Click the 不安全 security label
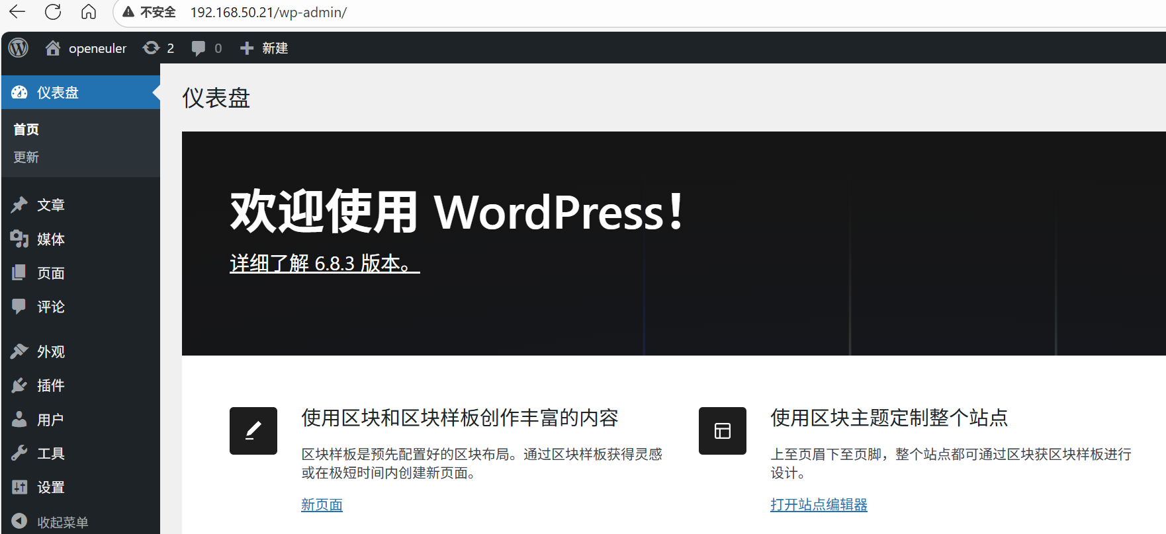Screen dimensions: 1166x534 158,12
